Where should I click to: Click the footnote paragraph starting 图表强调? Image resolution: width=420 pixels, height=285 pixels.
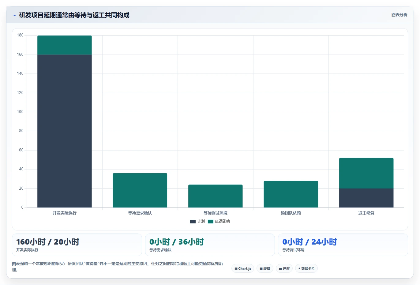[118, 267]
